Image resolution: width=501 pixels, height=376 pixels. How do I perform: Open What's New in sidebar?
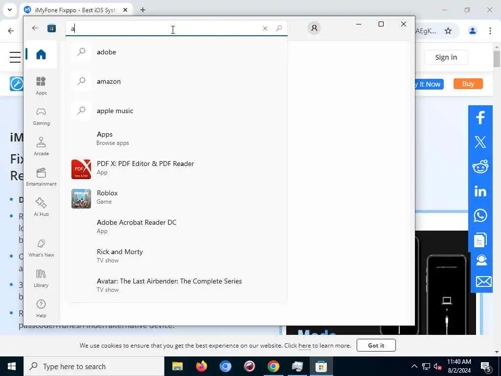pyautogui.click(x=41, y=248)
